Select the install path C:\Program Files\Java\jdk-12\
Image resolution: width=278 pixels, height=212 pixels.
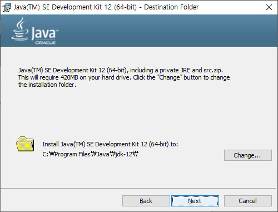tap(90, 154)
